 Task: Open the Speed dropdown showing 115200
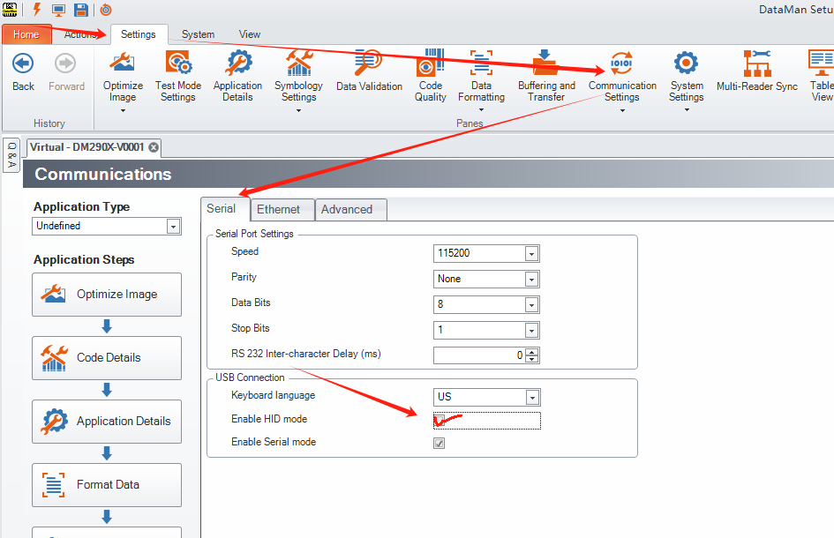click(532, 253)
